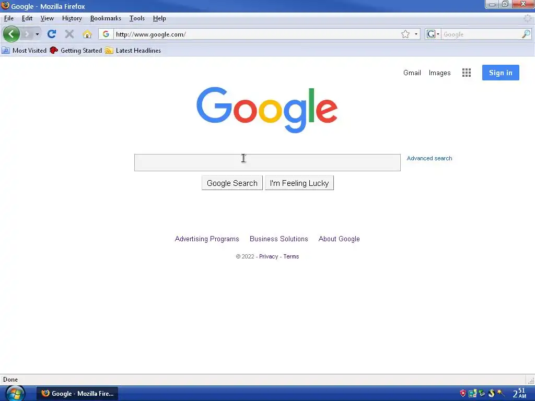Restore down the Firefox window
Image resolution: width=535 pixels, height=401 pixels.
coord(505,4)
